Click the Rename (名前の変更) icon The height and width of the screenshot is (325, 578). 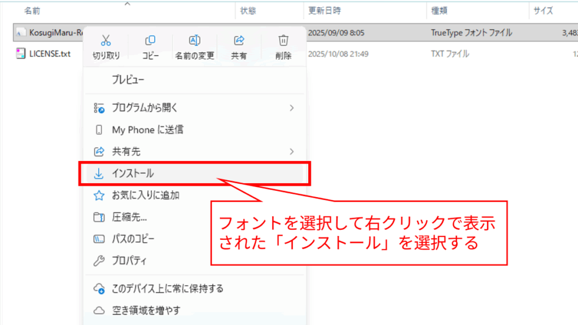[x=194, y=41]
